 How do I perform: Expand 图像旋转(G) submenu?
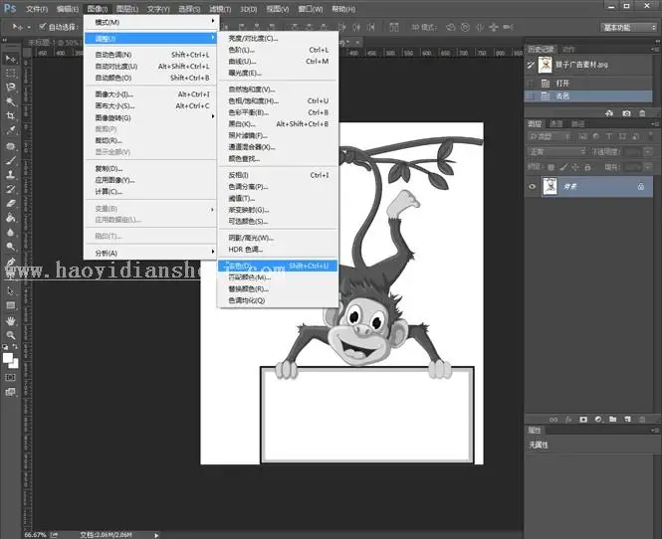pos(150,117)
